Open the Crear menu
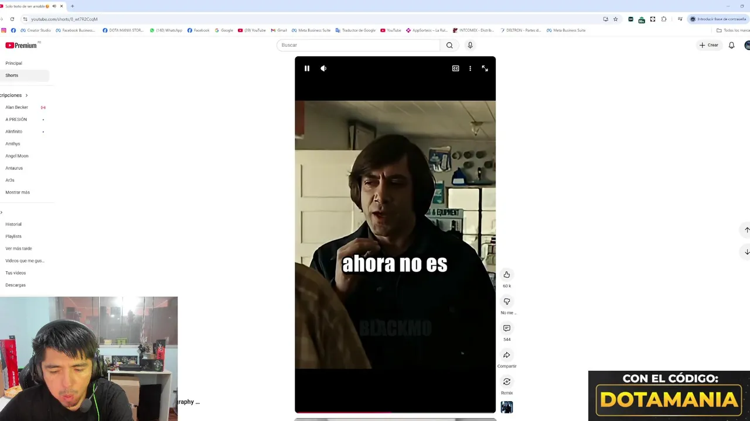This screenshot has width=750, height=421. click(708, 45)
